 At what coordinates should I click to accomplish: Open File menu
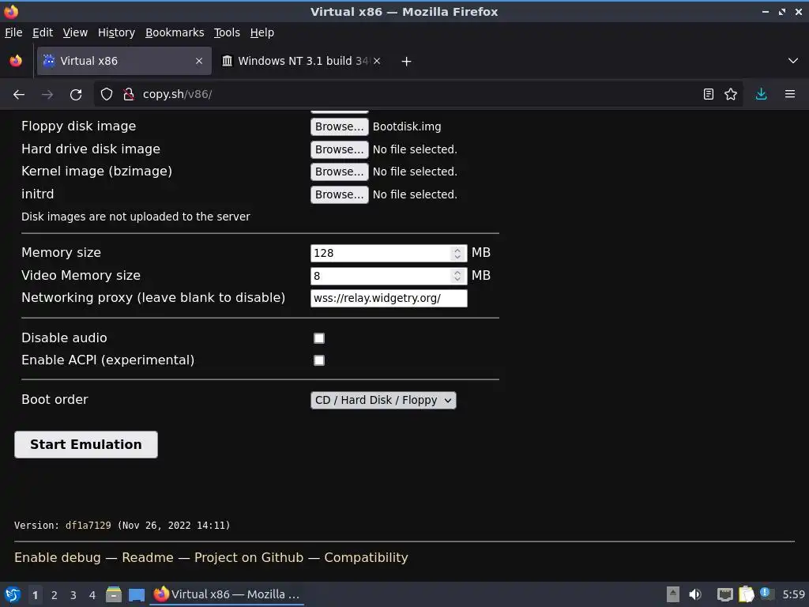pyautogui.click(x=13, y=32)
